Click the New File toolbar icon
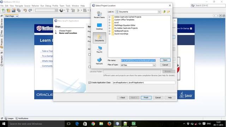Viewport: 226px width, 127px height. [4, 10]
